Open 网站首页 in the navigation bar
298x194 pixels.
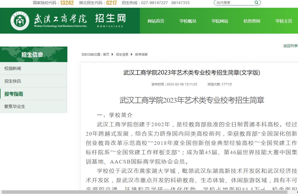coord(156,21)
